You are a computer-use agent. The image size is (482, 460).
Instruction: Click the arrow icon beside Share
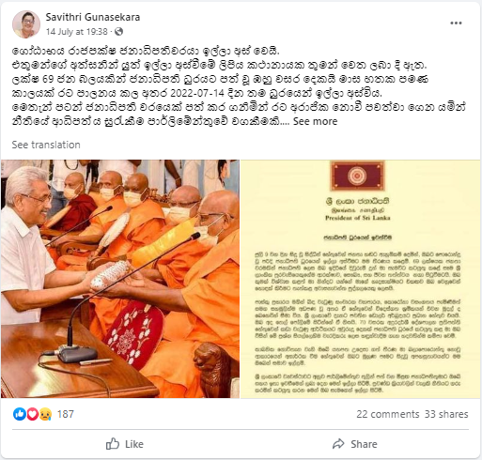tap(338, 444)
